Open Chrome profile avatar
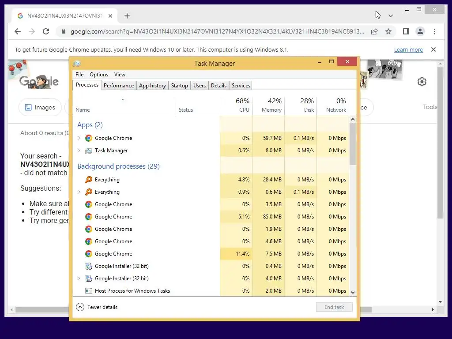The image size is (452, 339). [x=420, y=31]
